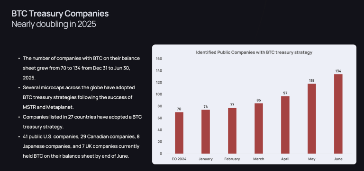Click the March x-axis label

[259, 159]
